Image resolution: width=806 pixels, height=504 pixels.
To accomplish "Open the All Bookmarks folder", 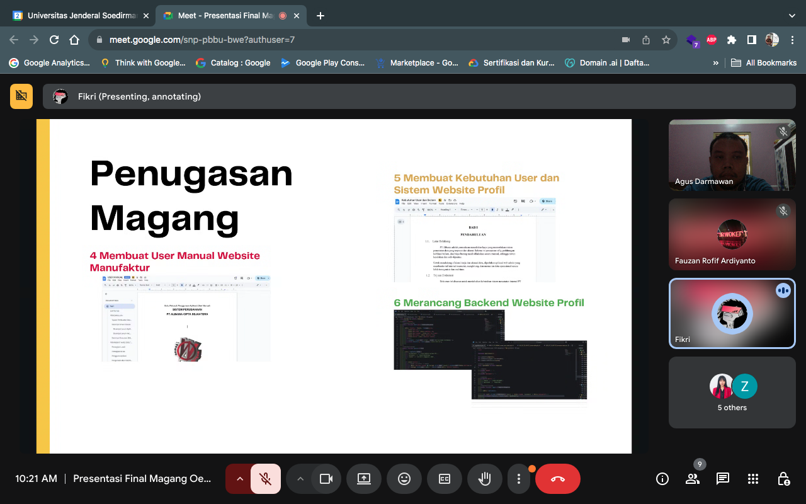I will [764, 63].
